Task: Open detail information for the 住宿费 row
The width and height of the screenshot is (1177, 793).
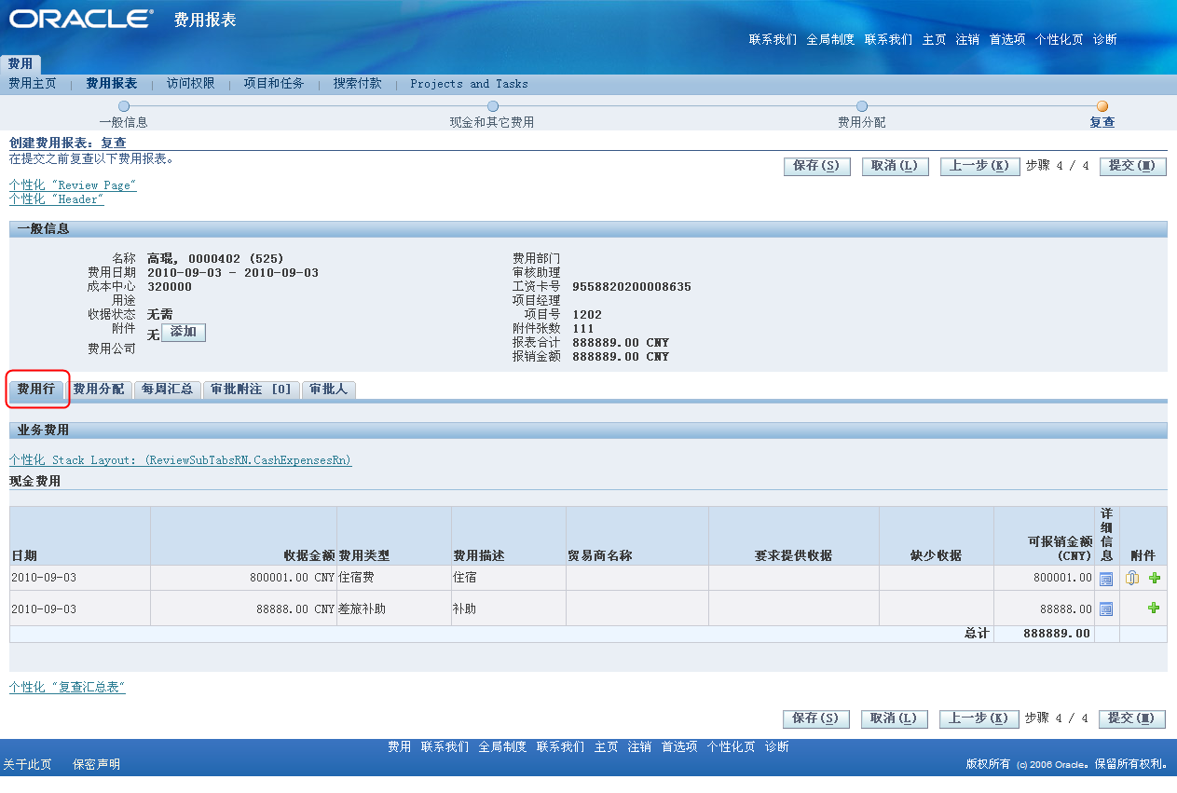Action: (1105, 578)
